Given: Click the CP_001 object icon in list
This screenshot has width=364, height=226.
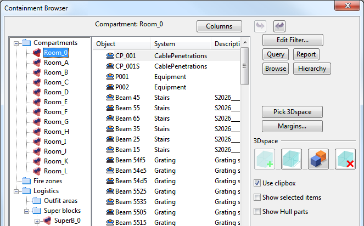Looking at the screenshot, I should (109, 56).
